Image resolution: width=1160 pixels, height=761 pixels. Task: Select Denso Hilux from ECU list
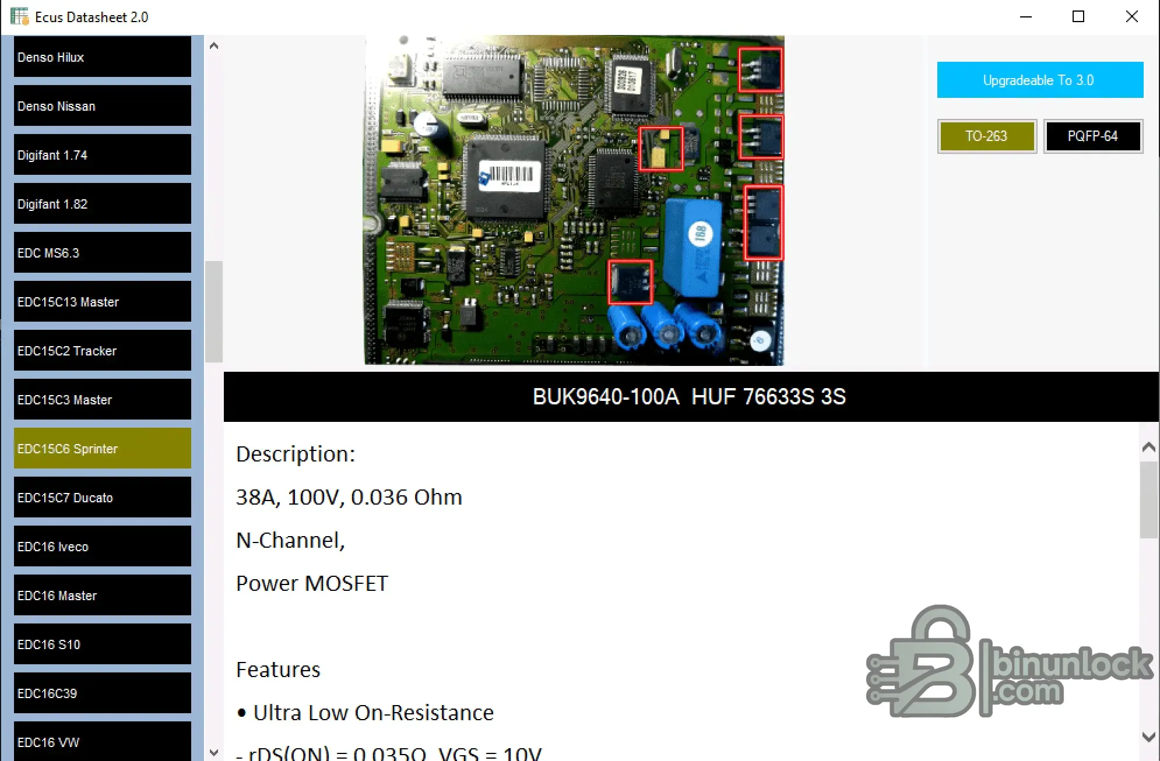103,57
